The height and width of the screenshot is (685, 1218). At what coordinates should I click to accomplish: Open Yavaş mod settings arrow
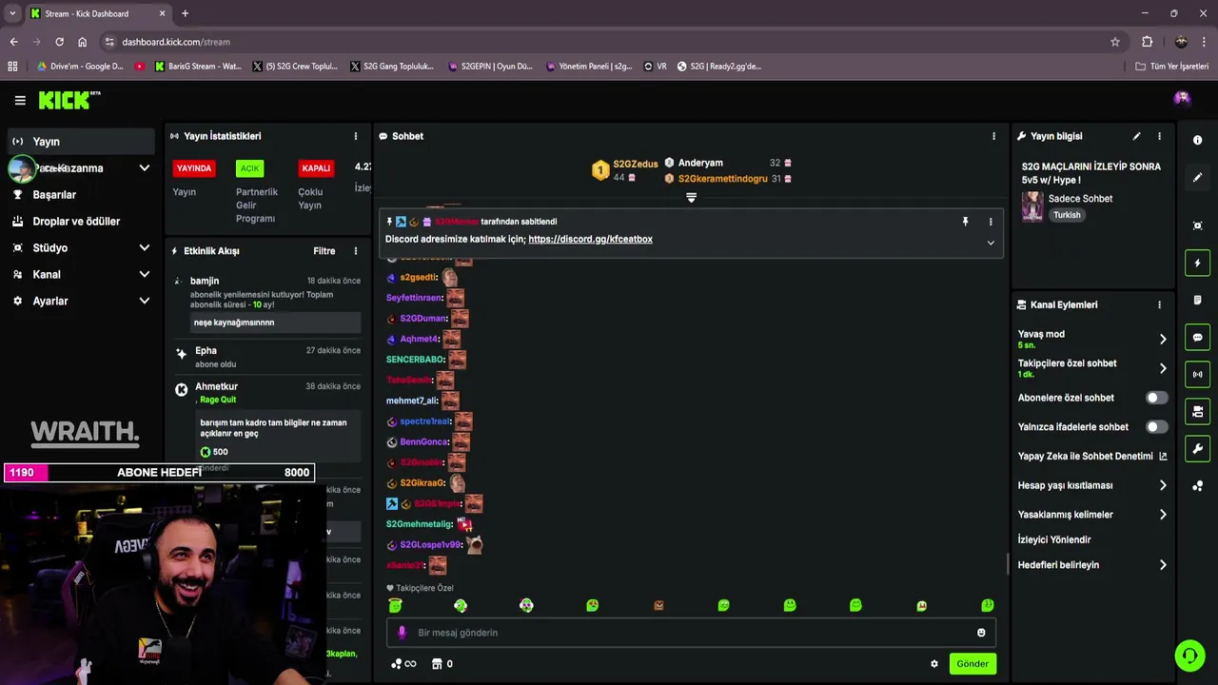pyautogui.click(x=1162, y=339)
